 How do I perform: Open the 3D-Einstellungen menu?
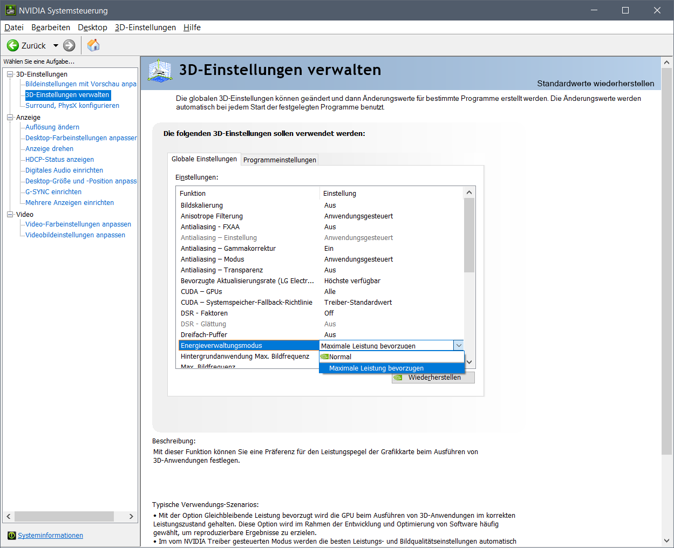[x=145, y=28]
